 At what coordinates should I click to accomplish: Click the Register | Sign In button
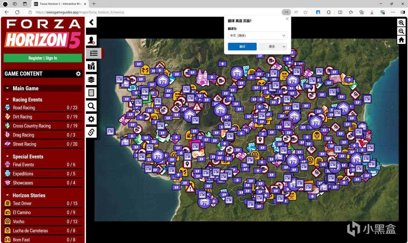43,58
